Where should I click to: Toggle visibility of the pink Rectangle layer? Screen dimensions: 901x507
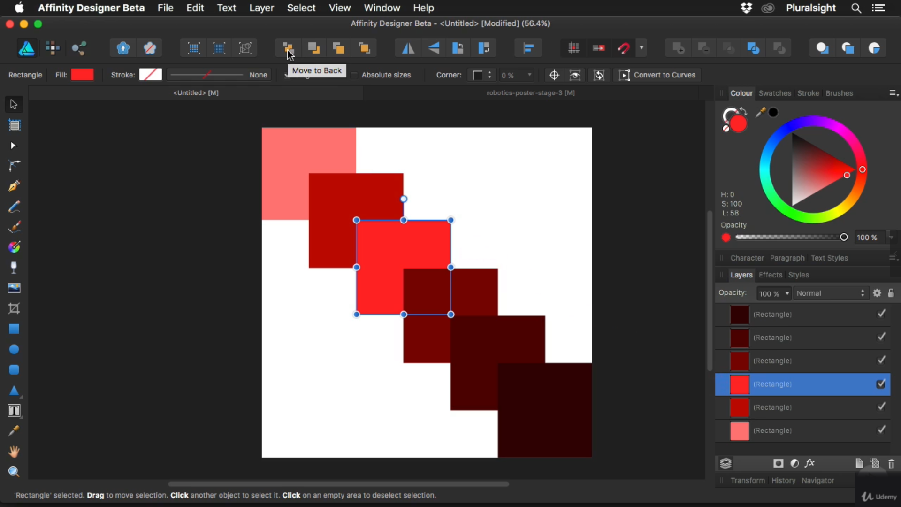(x=881, y=430)
